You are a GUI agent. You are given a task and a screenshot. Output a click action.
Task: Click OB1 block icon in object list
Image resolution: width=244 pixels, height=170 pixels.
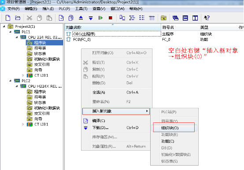tap(68, 34)
